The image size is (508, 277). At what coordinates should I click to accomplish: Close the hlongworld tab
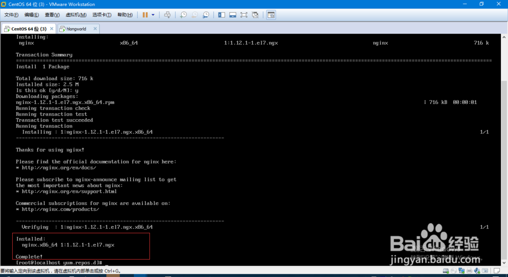[95, 28]
